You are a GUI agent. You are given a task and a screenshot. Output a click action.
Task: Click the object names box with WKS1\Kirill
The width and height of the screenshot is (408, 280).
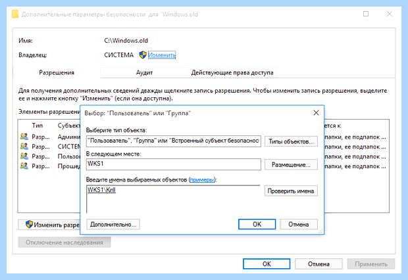point(174,199)
